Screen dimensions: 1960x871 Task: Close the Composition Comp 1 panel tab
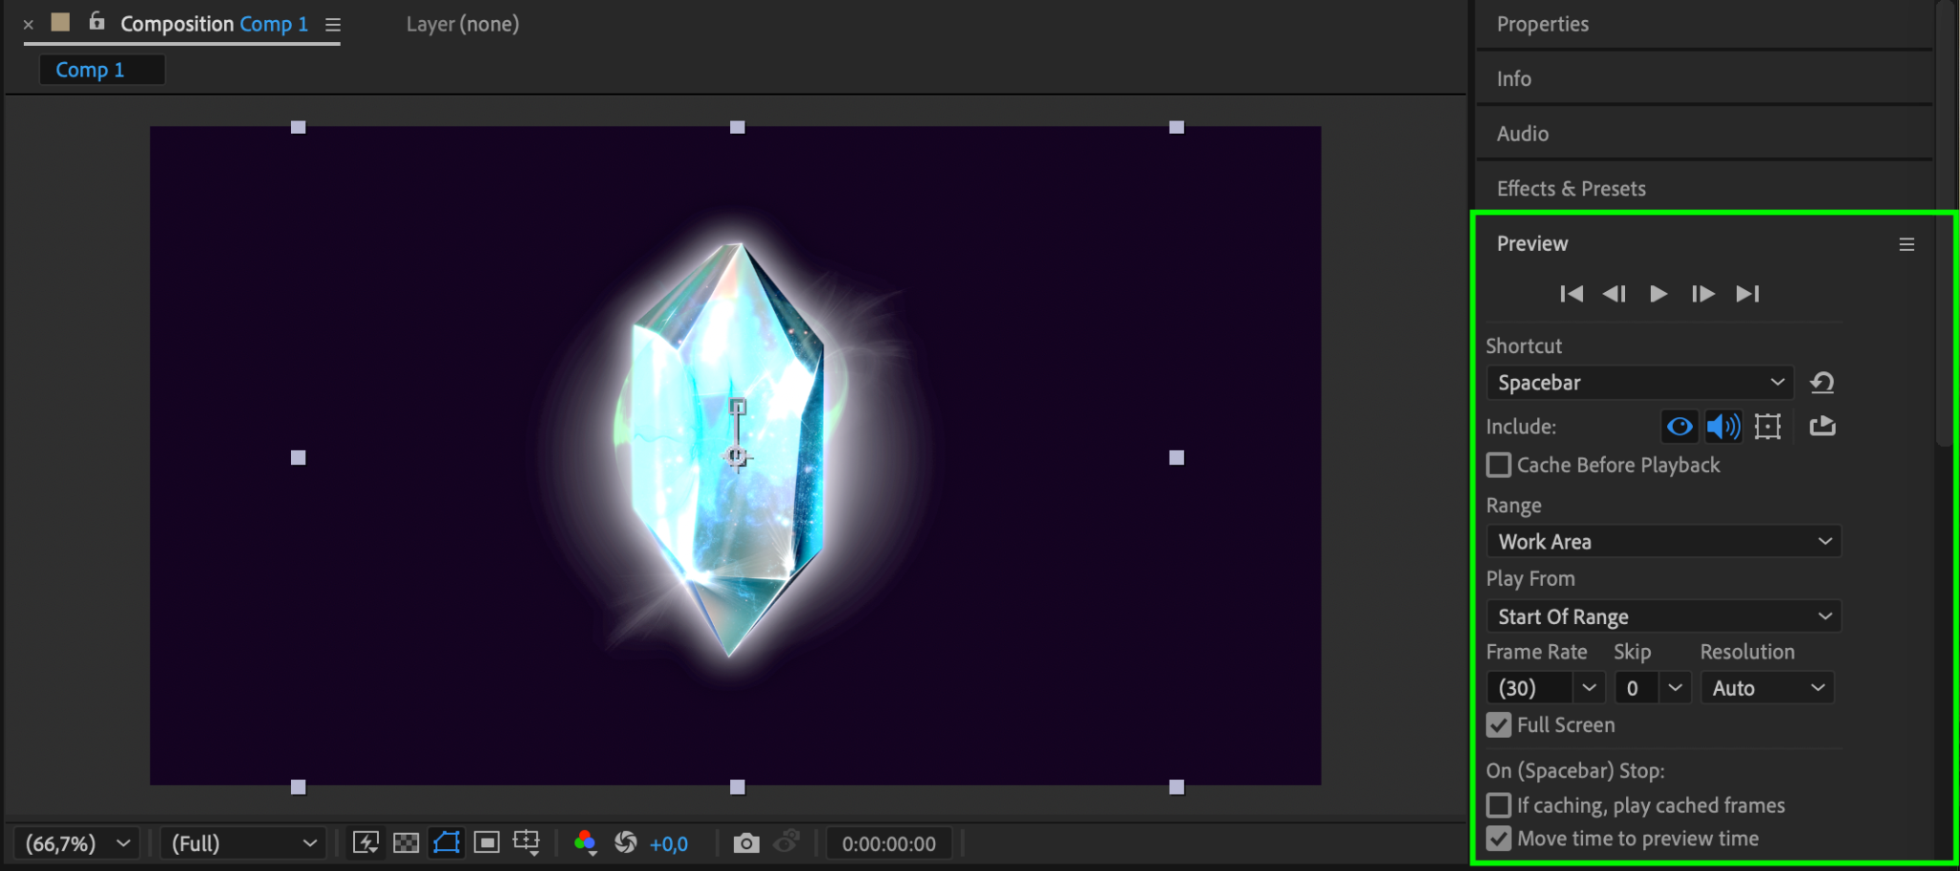click(29, 25)
